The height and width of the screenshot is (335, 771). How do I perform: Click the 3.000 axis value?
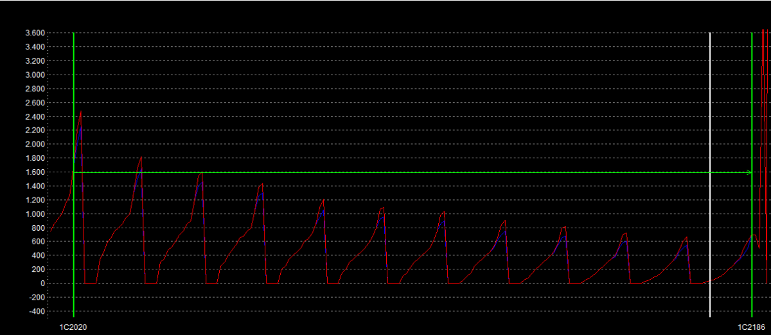pos(35,75)
